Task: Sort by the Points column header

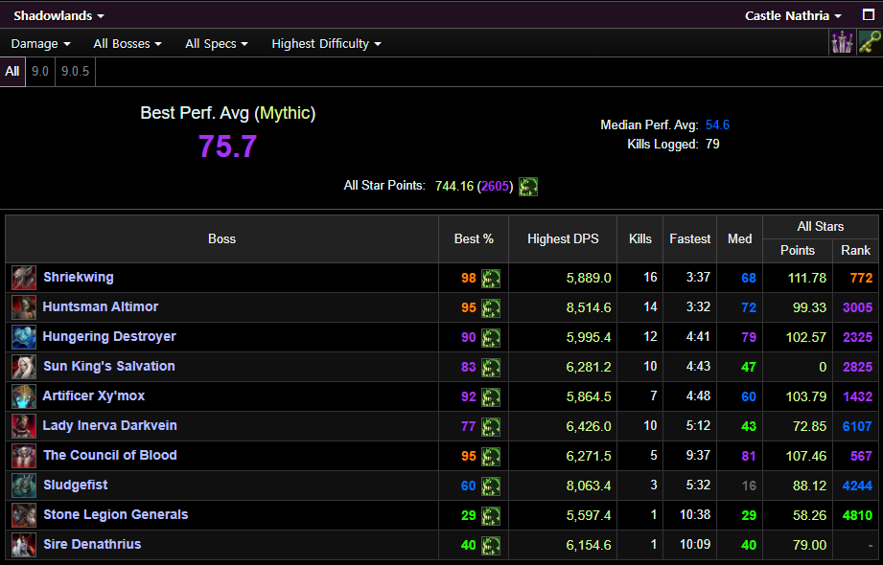Action: [x=798, y=251]
